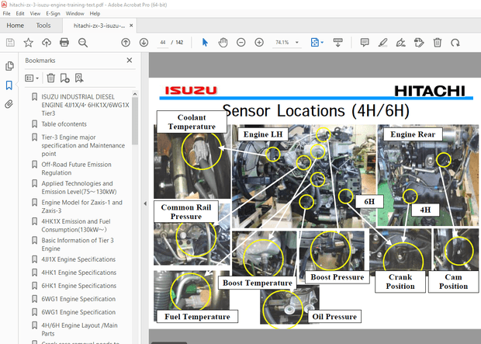This screenshot has width=481, height=344.
Task: Go to the previous page arrow
Action: coord(126,43)
